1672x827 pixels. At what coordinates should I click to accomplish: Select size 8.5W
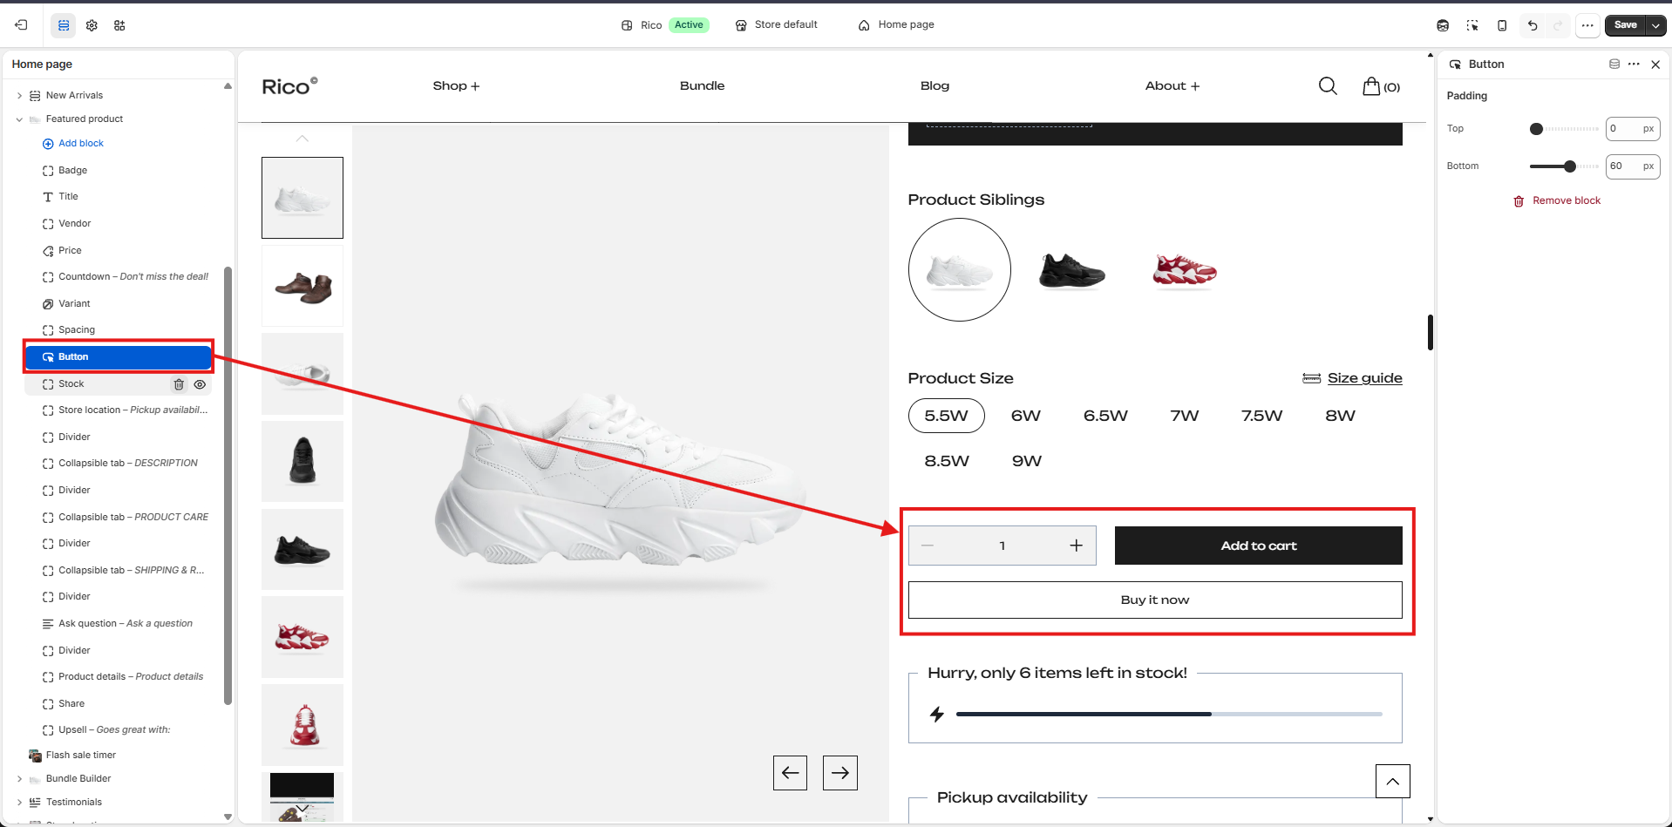[947, 461]
